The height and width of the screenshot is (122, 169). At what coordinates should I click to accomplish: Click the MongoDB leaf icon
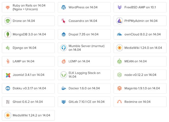pyautogui.click(x=8, y=34)
